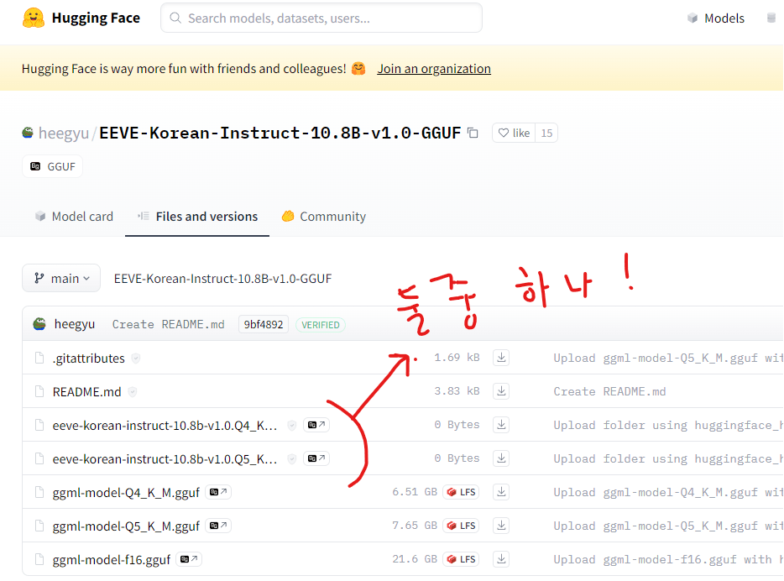Open commit hash 9bf4892

click(264, 324)
